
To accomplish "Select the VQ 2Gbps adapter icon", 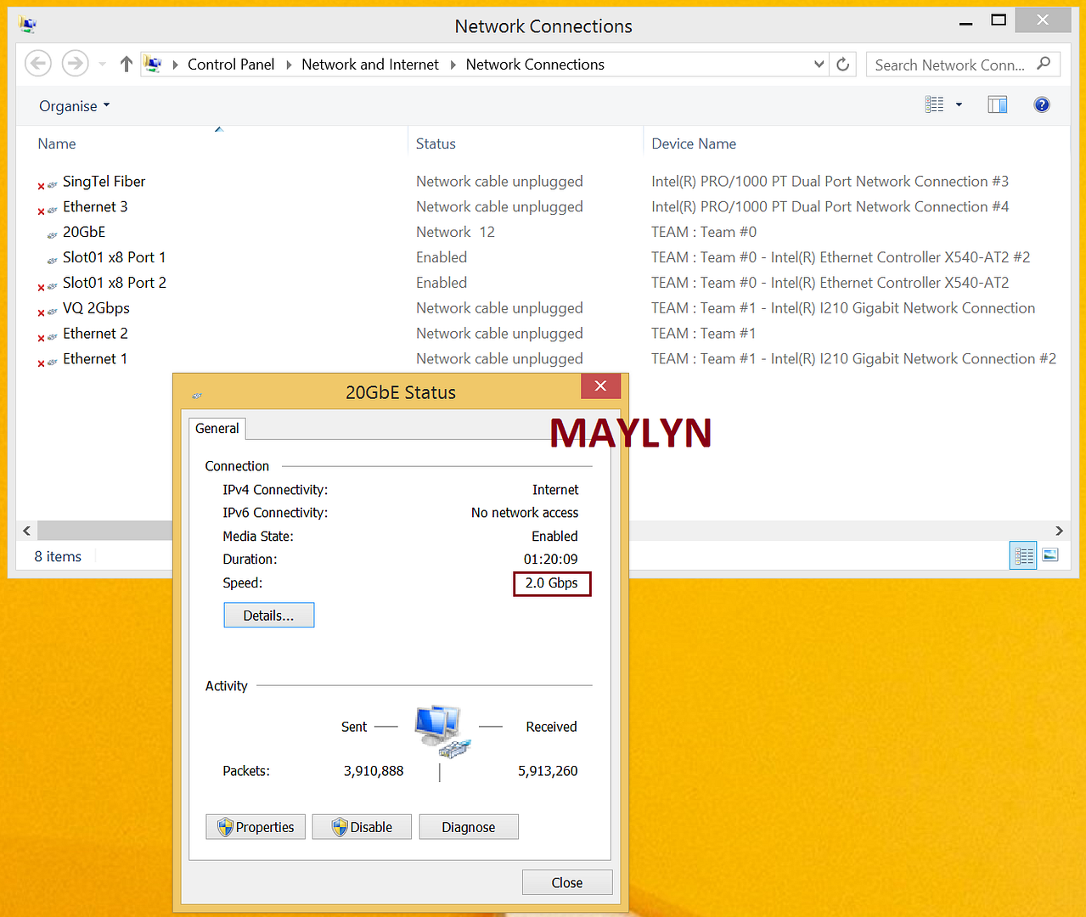I will coord(48,311).
